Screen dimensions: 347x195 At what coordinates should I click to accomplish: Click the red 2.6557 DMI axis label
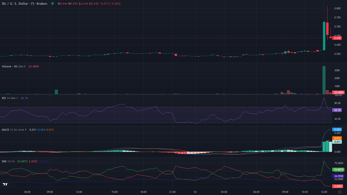click(x=338, y=186)
